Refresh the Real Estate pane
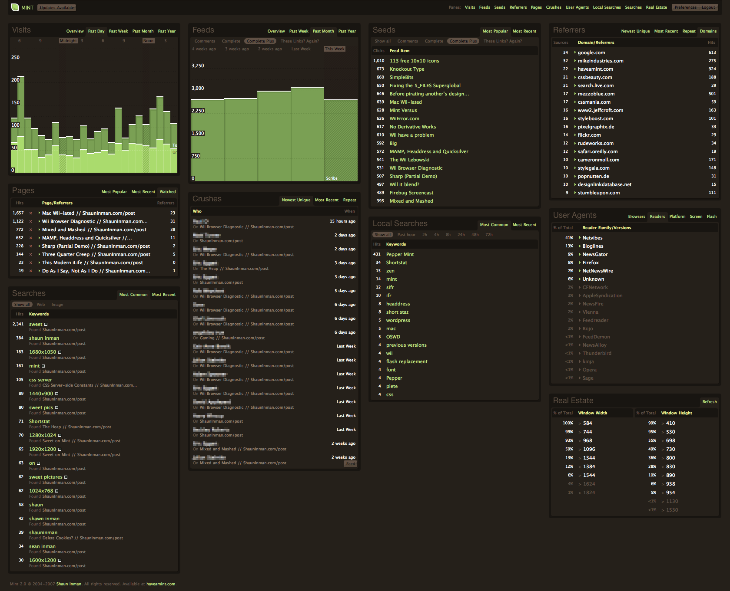 [709, 402]
